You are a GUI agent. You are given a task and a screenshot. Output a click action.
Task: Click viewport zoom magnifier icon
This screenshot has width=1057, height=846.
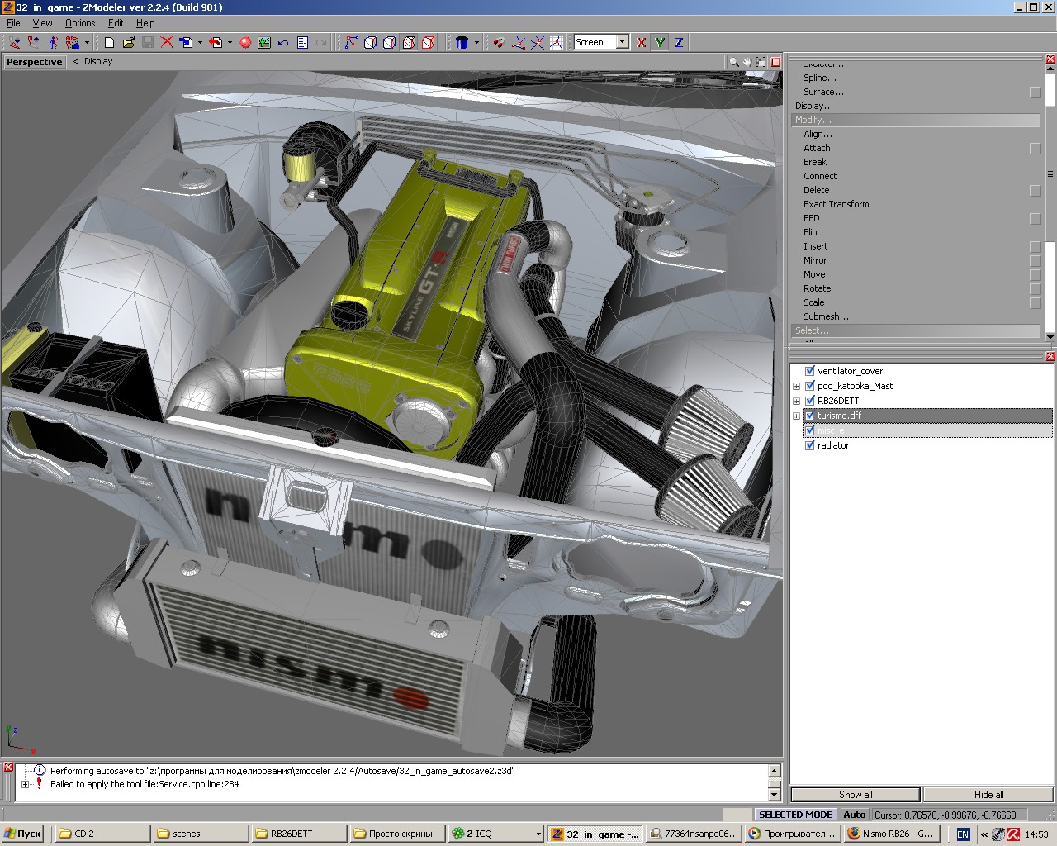pos(733,62)
